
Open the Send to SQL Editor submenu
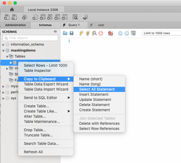pos(46,98)
